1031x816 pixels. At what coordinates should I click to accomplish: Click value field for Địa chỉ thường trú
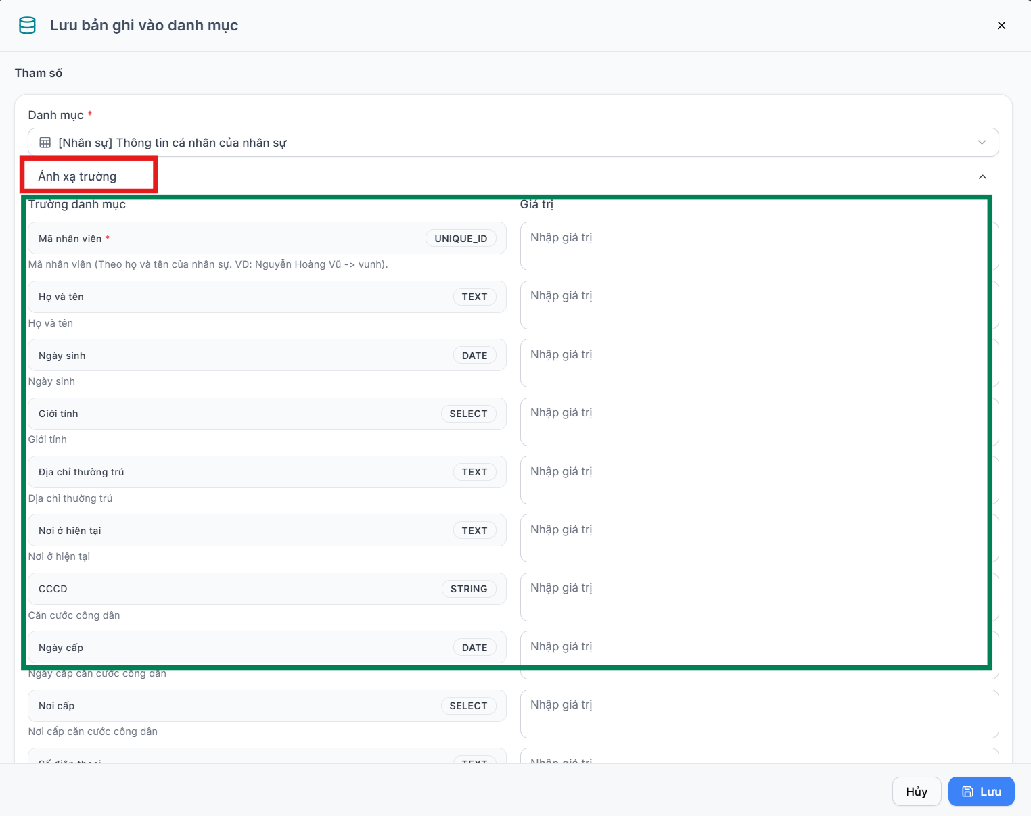(759, 480)
